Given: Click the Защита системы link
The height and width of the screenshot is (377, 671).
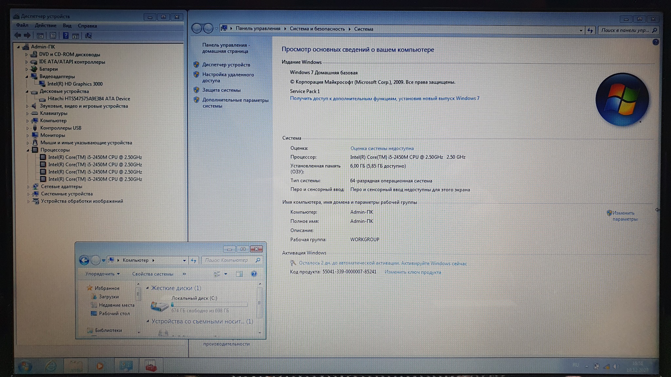Looking at the screenshot, I should [x=221, y=90].
